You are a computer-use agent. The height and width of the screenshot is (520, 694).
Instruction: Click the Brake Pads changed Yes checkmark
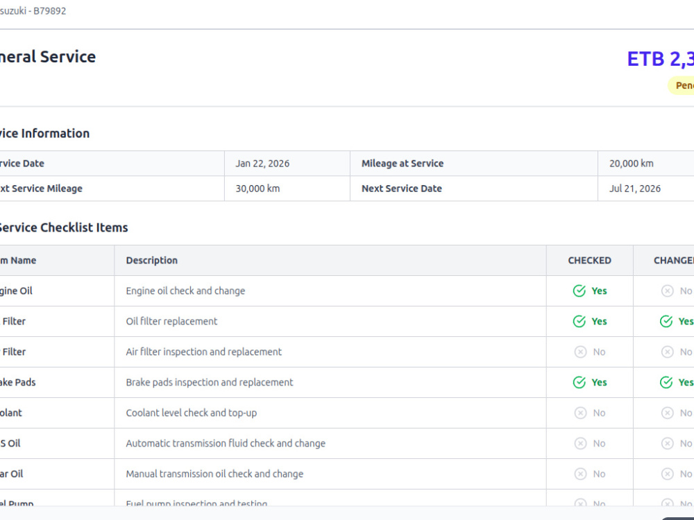point(666,383)
